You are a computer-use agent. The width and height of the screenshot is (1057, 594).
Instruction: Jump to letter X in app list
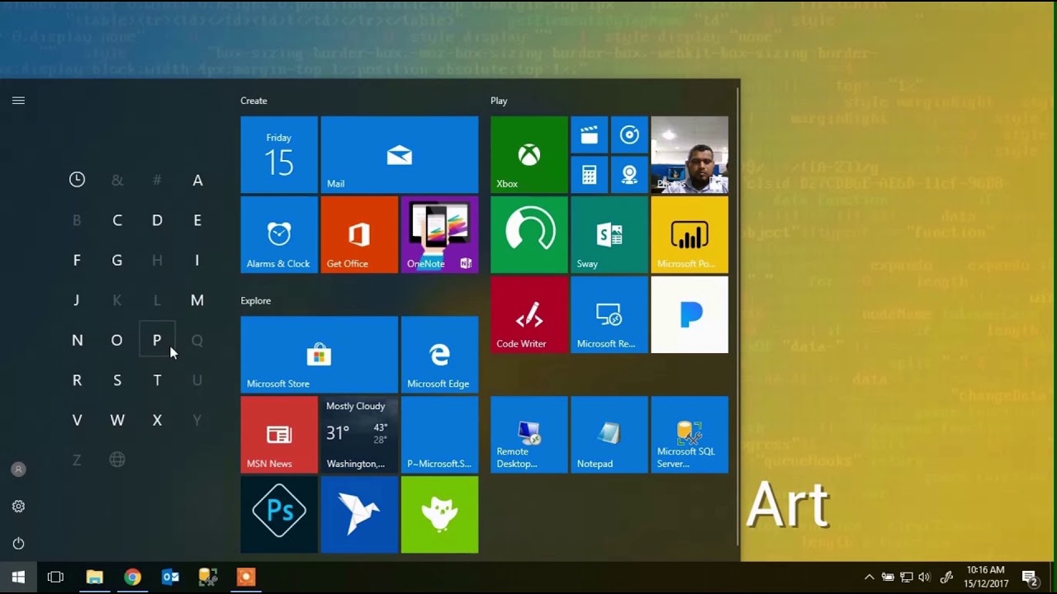pyautogui.click(x=157, y=420)
